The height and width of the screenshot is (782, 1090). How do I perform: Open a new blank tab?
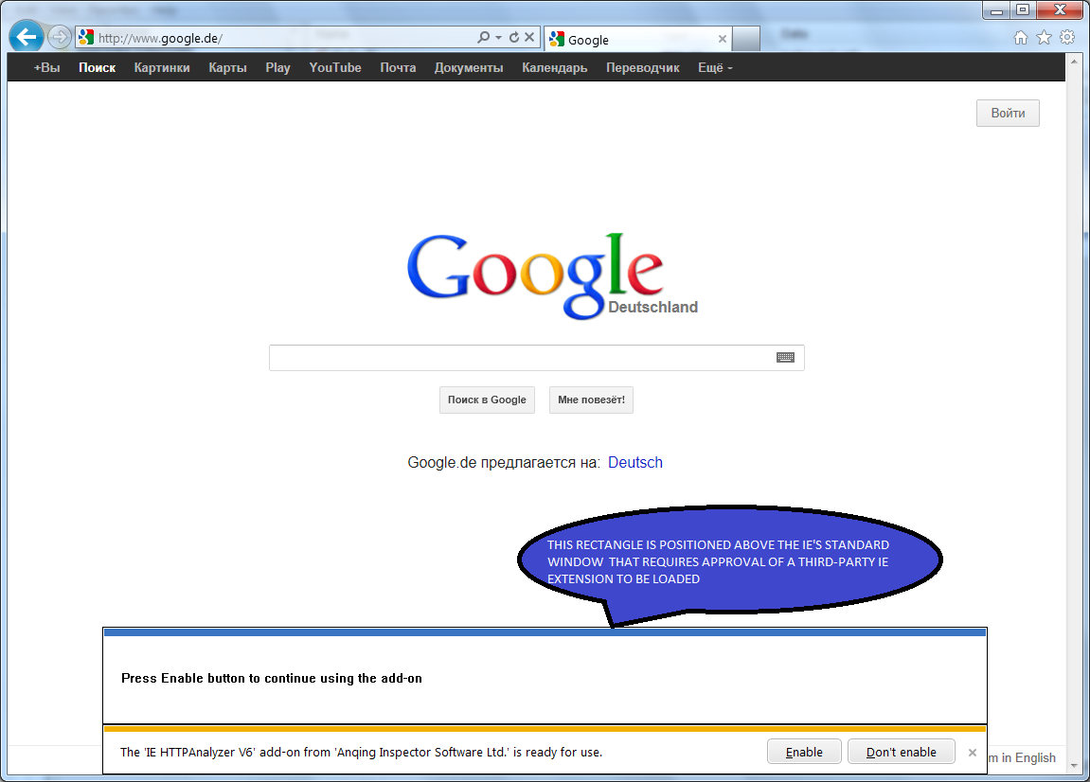click(x=746, y=39)
